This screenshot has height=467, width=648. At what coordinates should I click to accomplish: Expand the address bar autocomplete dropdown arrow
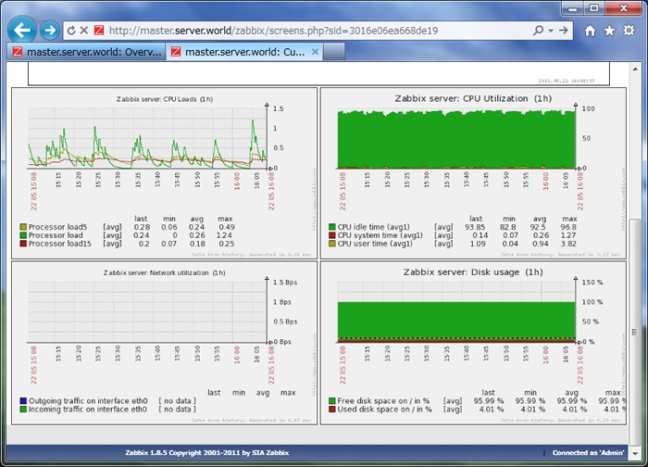[x=549, y=31]
